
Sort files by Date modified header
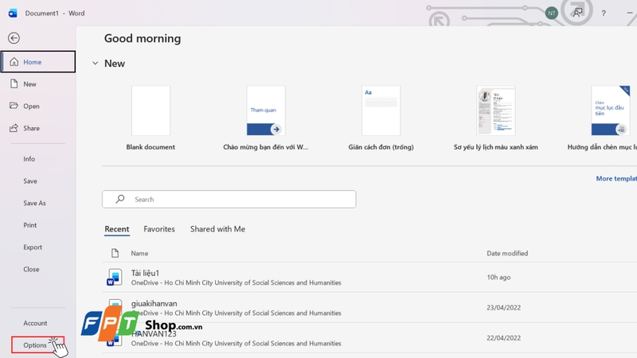click(x=507, y=253)
